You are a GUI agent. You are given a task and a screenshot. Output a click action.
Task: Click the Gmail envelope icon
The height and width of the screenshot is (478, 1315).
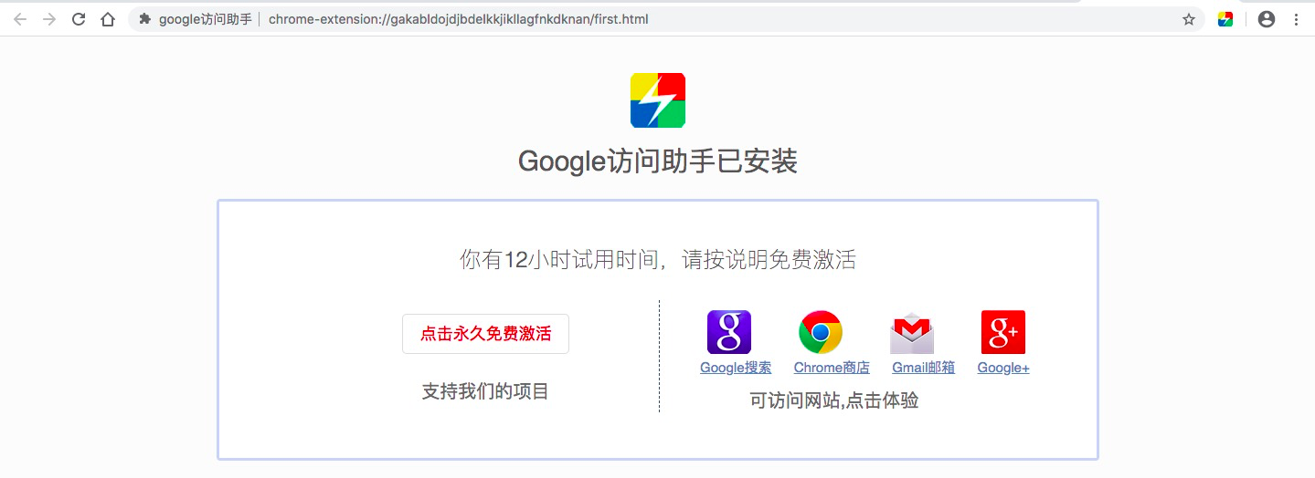[x=912, y=333]
